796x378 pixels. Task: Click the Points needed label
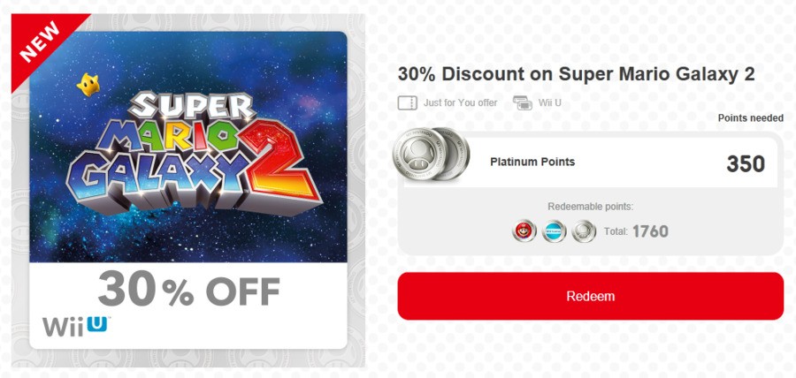point(751,118)
